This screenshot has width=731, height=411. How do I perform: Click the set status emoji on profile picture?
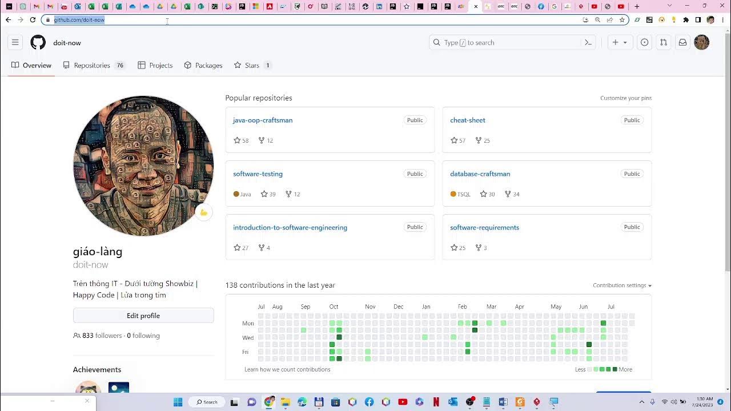coord(204,212)
